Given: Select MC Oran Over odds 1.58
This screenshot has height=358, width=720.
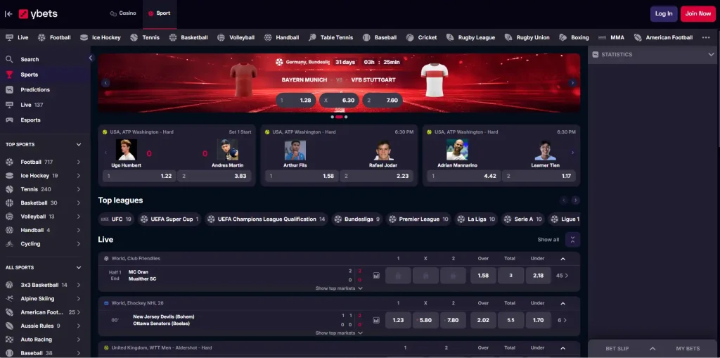Looking at the screenshot, I should point(483,276).
